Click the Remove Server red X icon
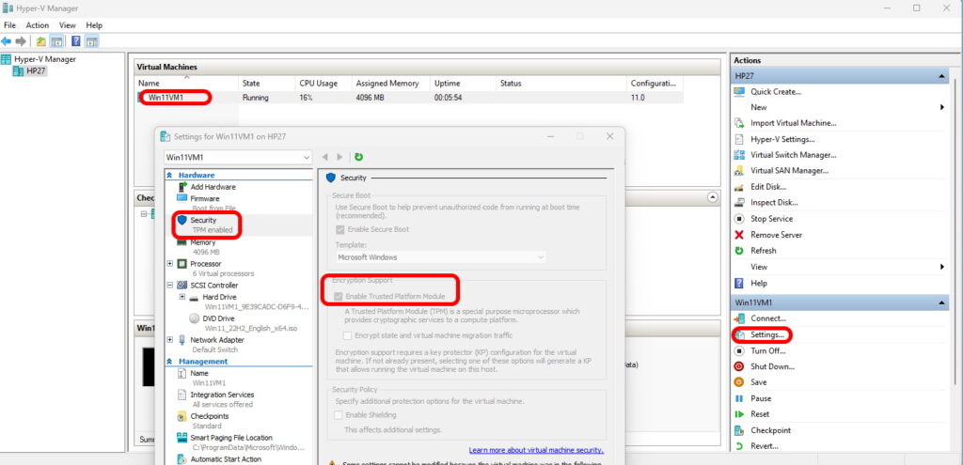 click(739, 235)
